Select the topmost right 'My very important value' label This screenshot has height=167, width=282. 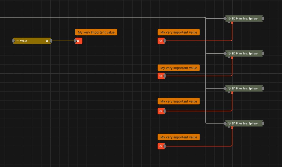[178, 32]
